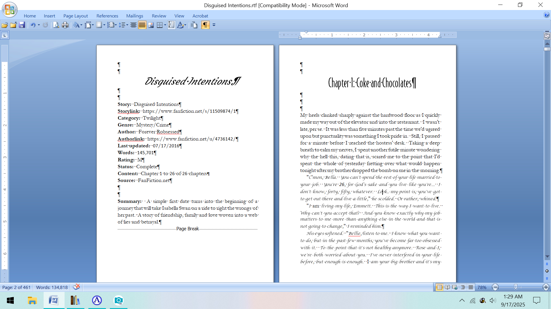Open the Acrobat ribbon tab
Screen dimensions: 551x309
point(200,16)
